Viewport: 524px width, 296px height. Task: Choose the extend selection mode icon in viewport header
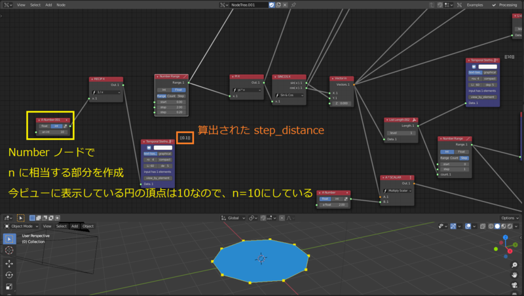tap(39, 218)
